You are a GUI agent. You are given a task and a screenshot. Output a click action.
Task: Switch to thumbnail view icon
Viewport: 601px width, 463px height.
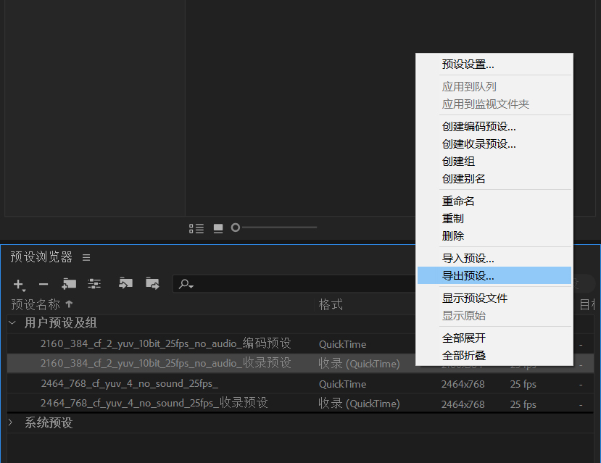[x=218, y=228]
